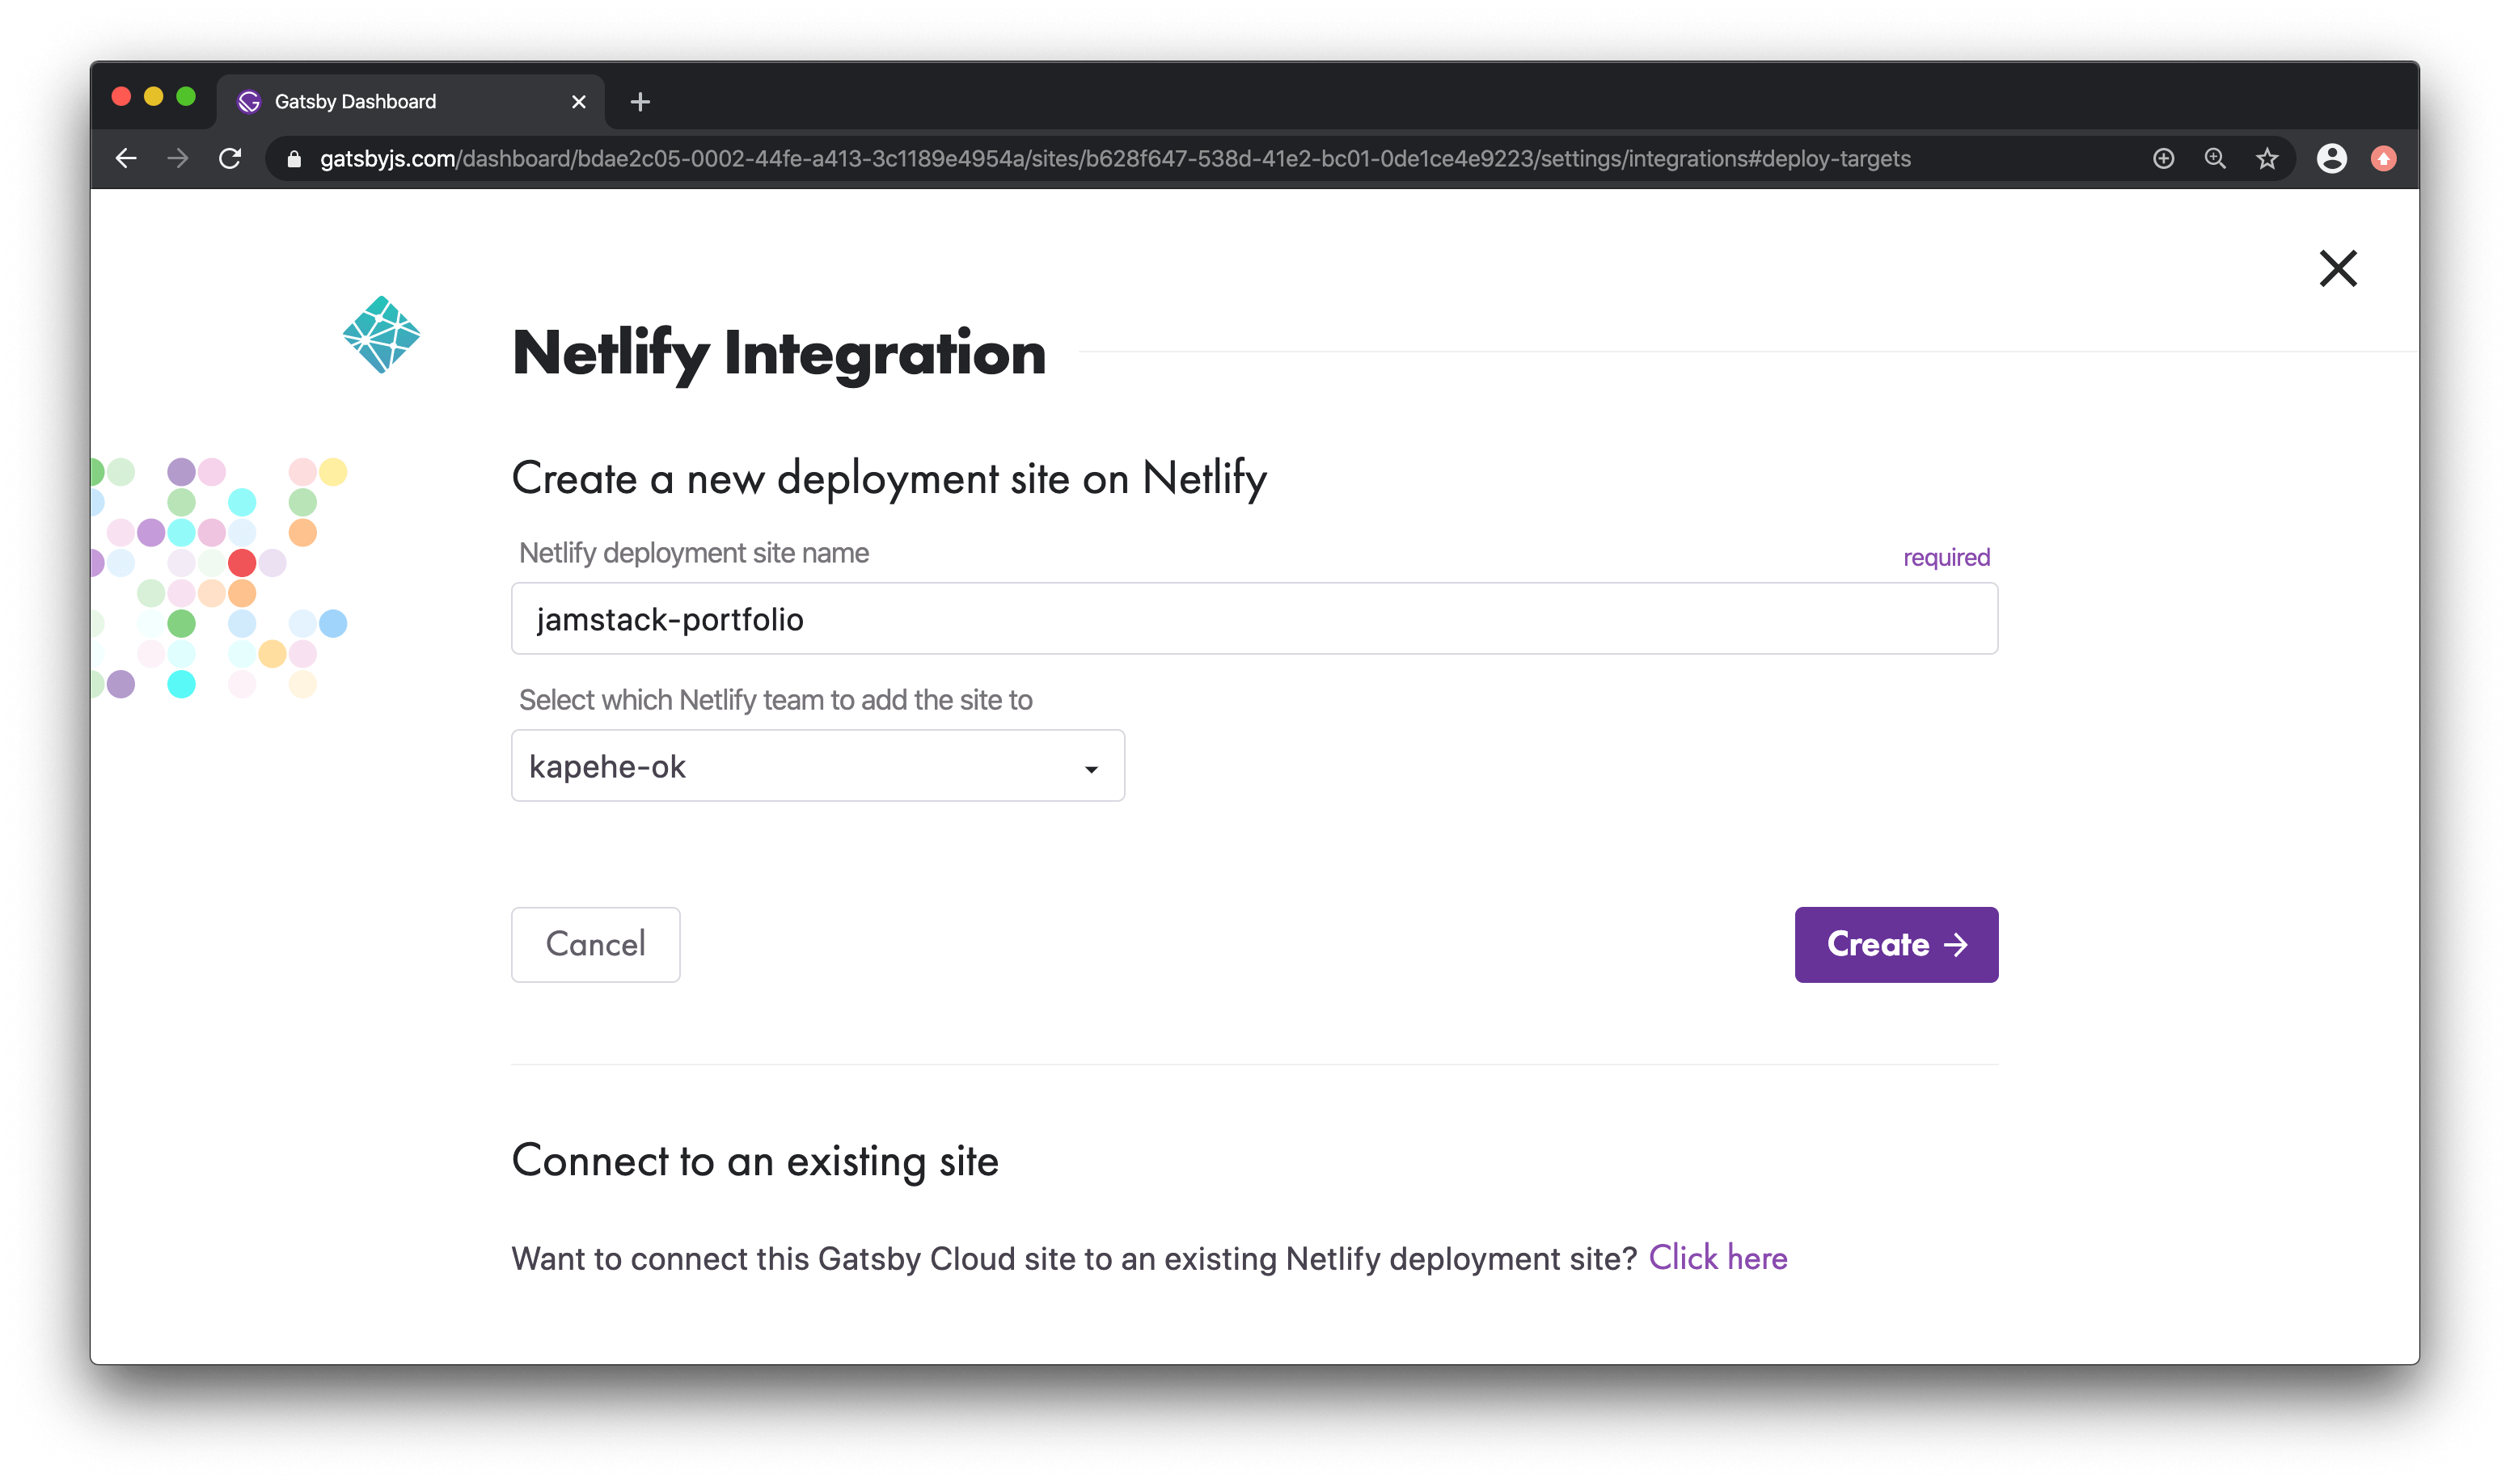Click the kapehe-ok dropdown arrow
Viewport: 2510px width, 1484px height.
click(1090, 769)
